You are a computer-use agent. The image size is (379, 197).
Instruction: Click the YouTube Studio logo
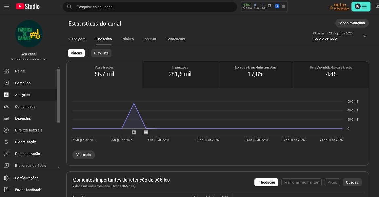28,7
